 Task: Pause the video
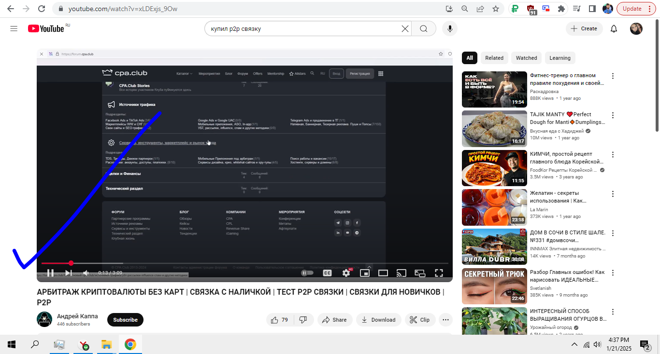click(x=50, y=273)
